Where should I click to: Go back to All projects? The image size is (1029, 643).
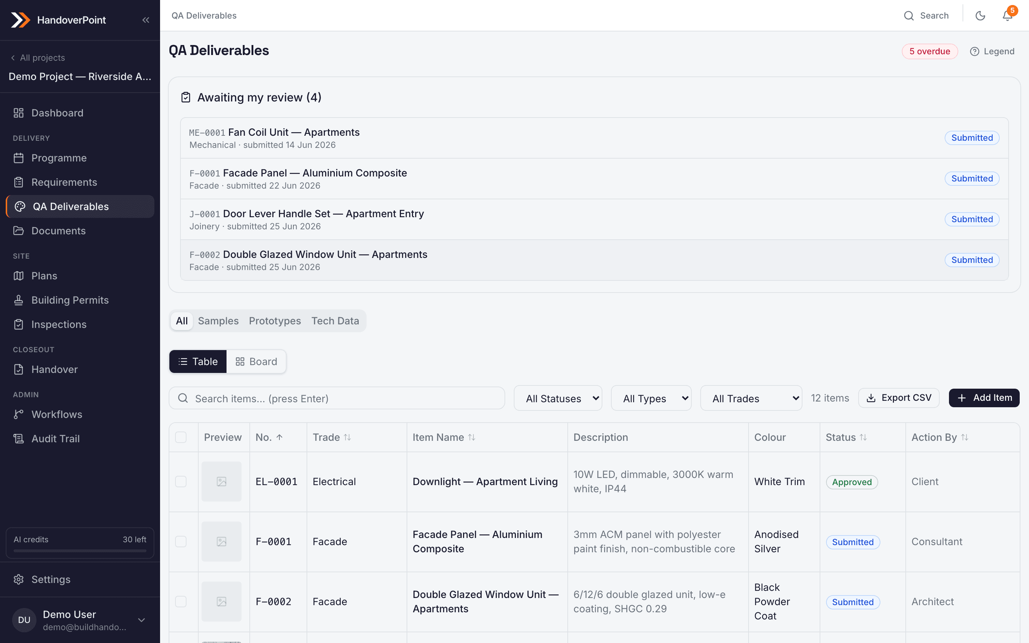[38, 58]
